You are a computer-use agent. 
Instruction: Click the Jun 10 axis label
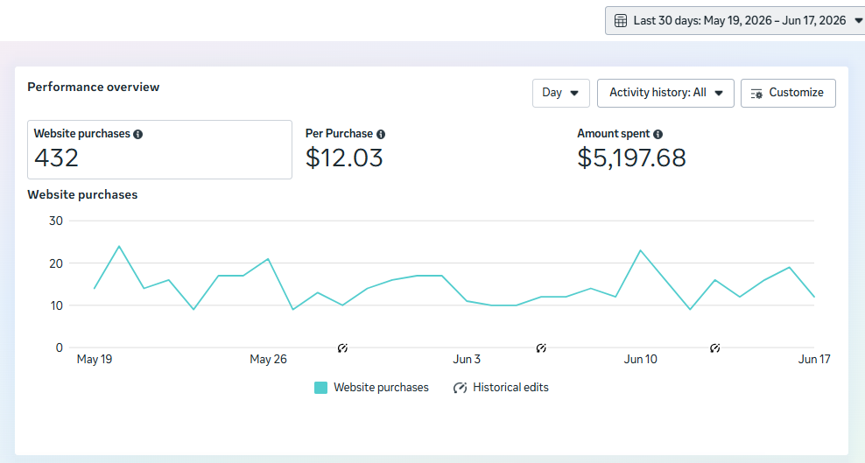click(x=641, y=360)
